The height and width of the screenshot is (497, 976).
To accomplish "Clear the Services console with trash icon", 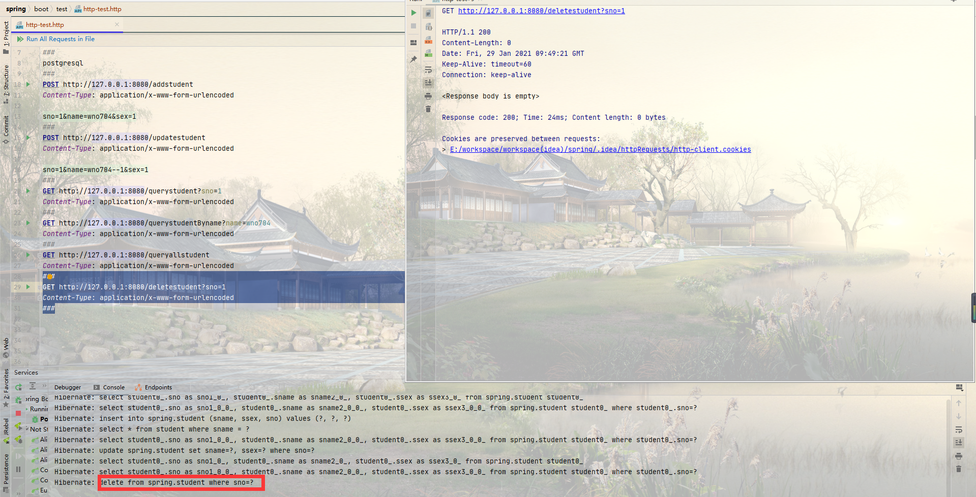I will pyautogui.click(x=959, y=469).
